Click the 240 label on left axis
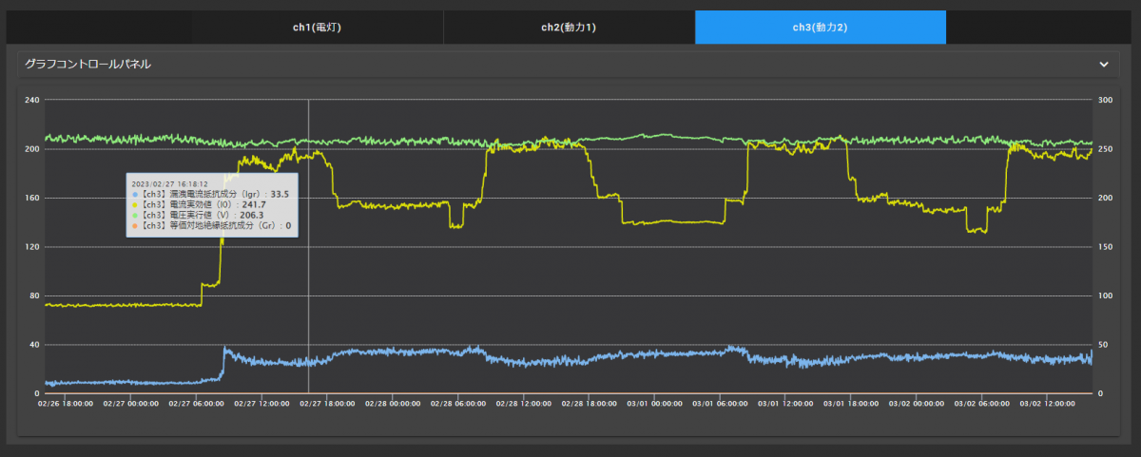This screenshot has height=457, width=1141. 31,100
